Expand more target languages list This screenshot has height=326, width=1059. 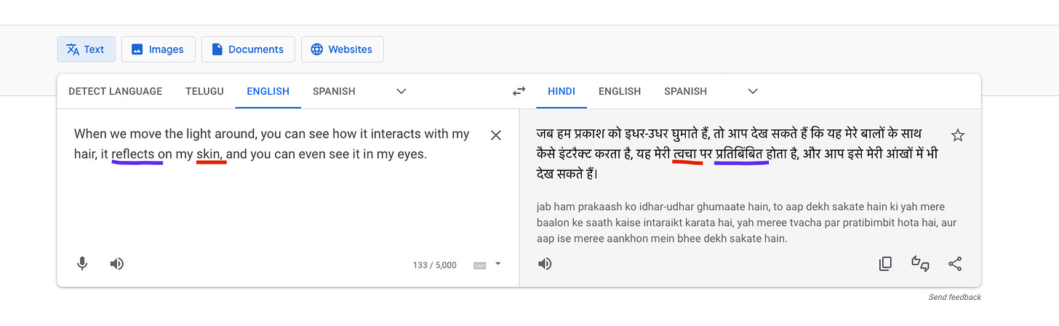pos(753,92)
